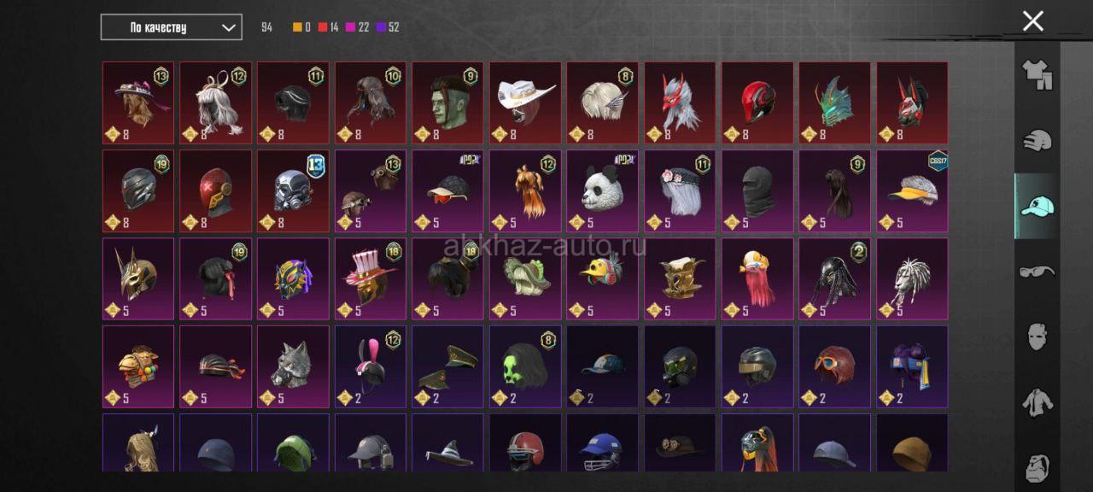Open the backpack category at sidebar bottom
1093x492 pixels.
coord(1037,466)
